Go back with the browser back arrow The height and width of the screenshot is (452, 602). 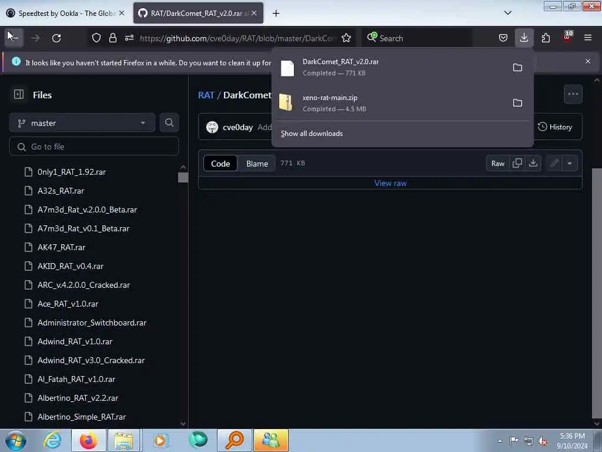14,38
